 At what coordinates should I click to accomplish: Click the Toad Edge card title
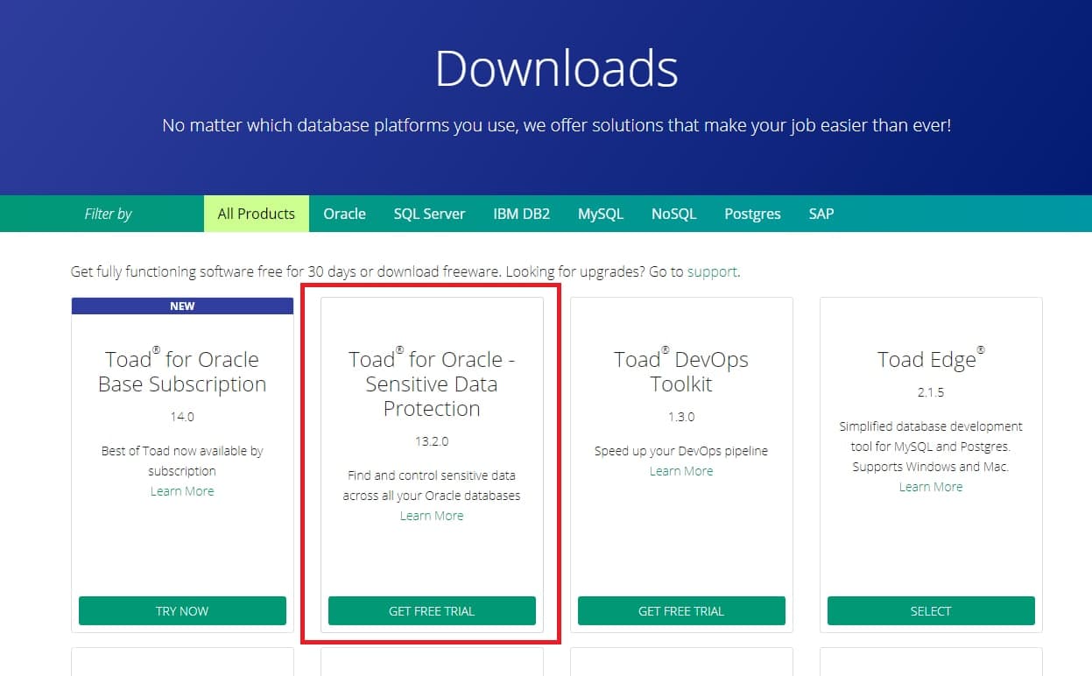click(x=931, y=358)
